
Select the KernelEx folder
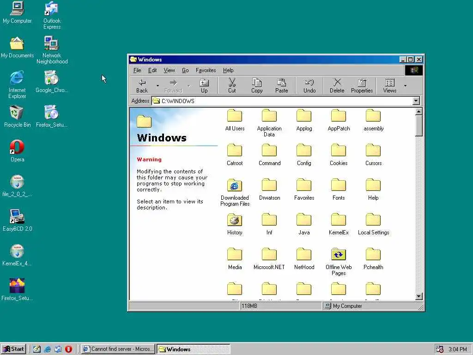[x=339, y=224]
